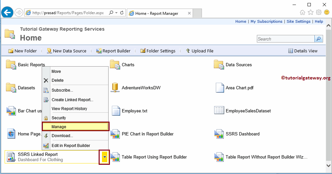Click the Charts folder icon
The width and height of the screenshot is (332, 174).
[115, 65]
